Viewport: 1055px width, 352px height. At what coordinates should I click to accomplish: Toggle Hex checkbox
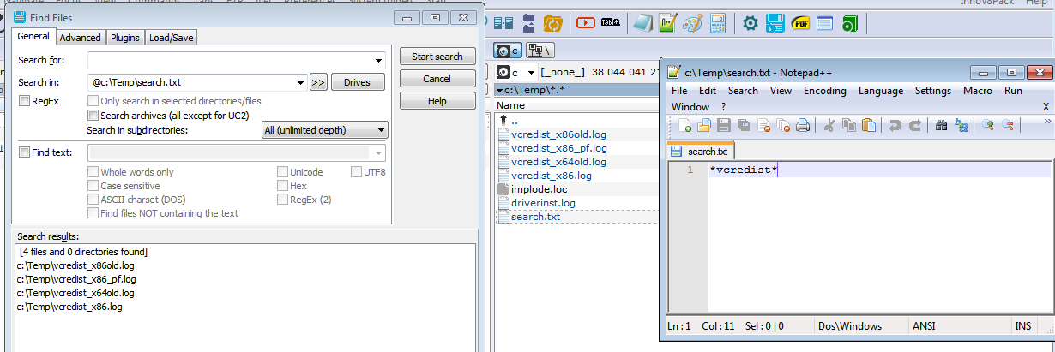[x=283, y=186]
